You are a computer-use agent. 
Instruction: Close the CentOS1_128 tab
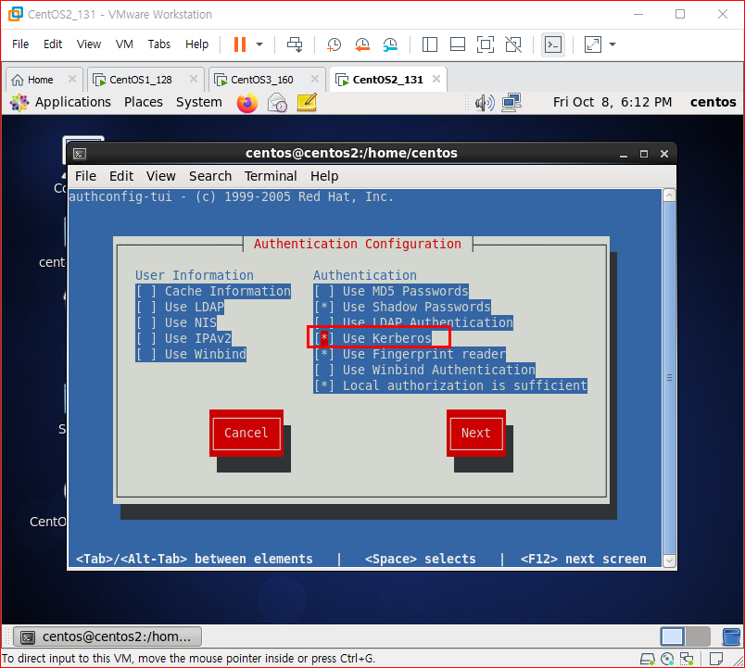[x=194, y=79]
